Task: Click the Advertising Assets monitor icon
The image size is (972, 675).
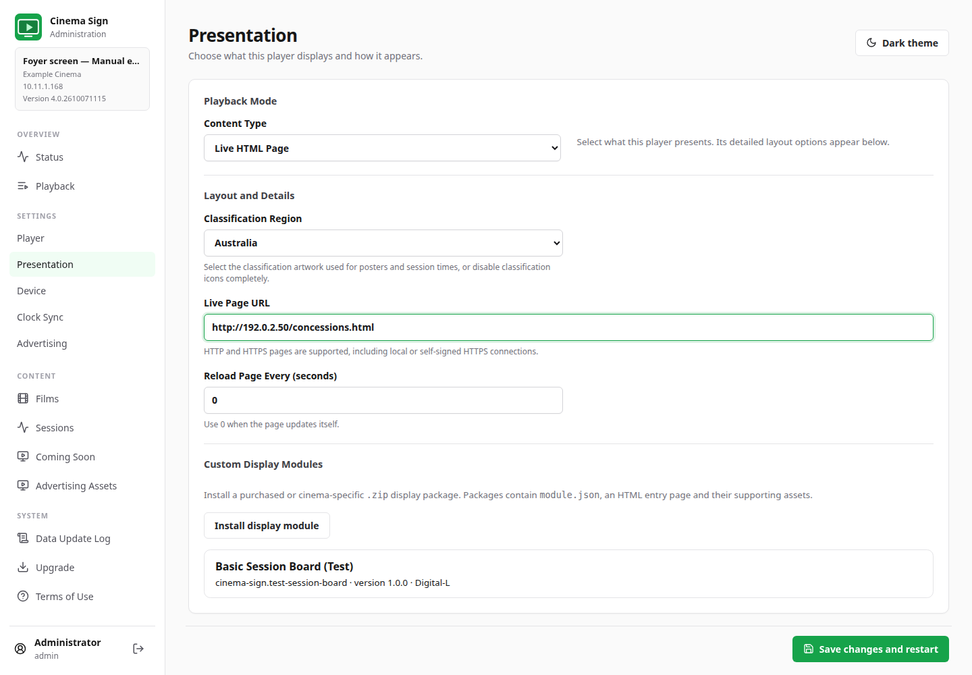Action: coord(23,485)
